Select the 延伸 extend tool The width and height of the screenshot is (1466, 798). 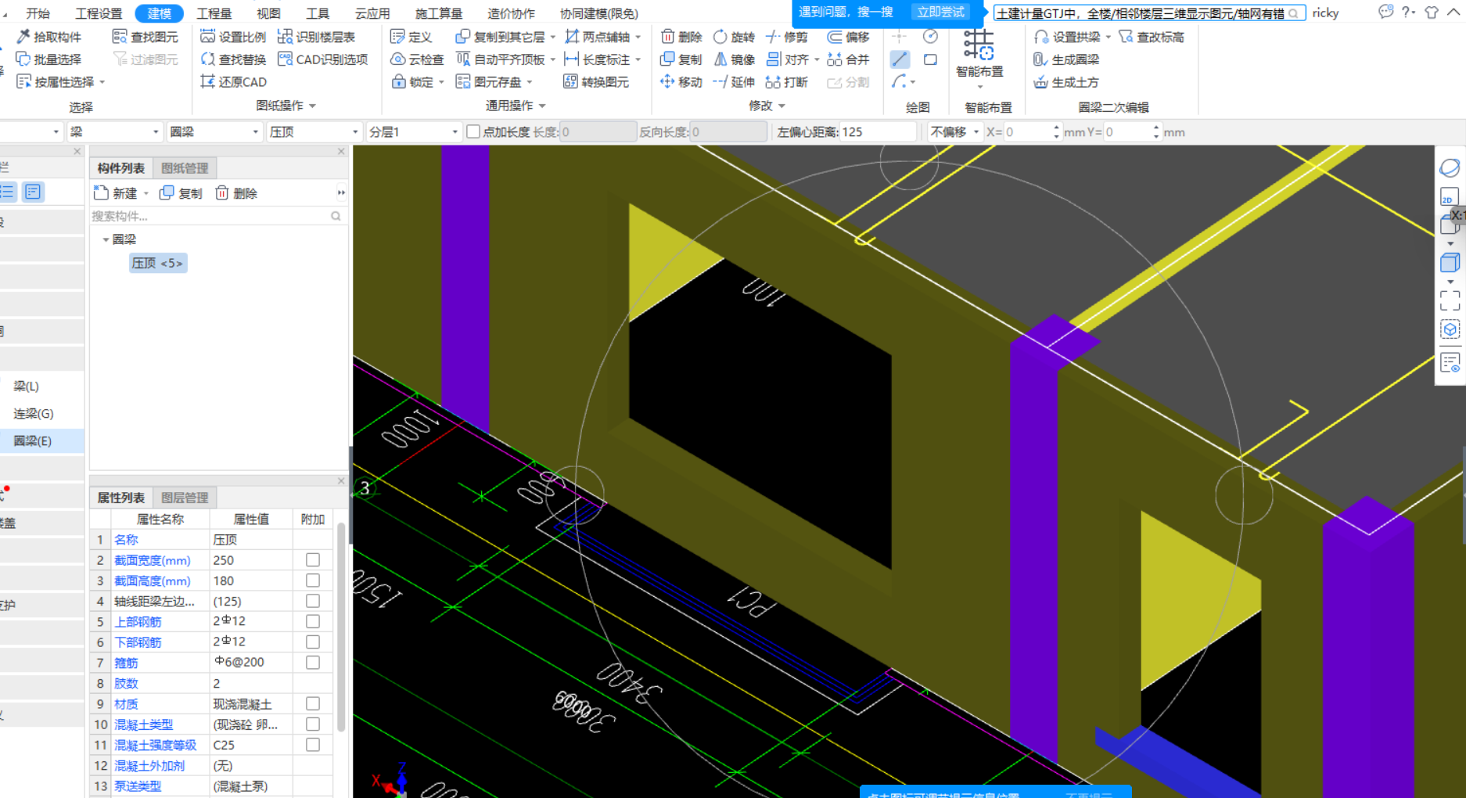[734, 82]
